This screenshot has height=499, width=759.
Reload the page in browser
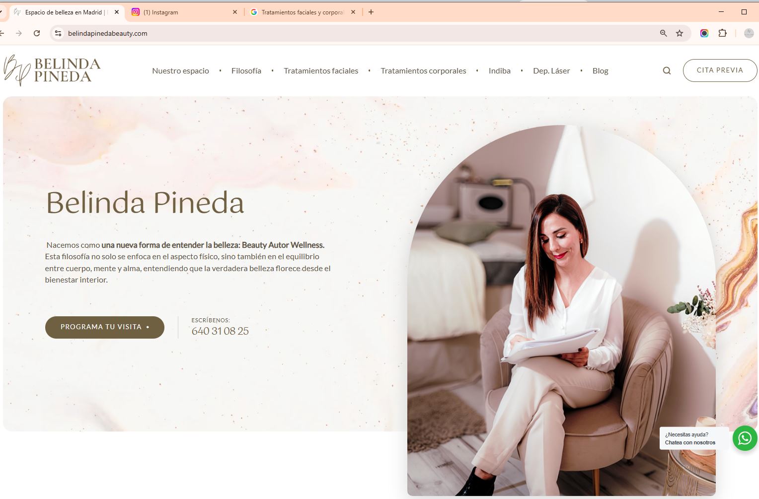[x=37, y=33]
